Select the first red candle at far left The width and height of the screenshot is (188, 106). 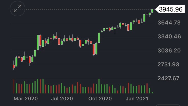pyautogui.click(x=14, y=66)
